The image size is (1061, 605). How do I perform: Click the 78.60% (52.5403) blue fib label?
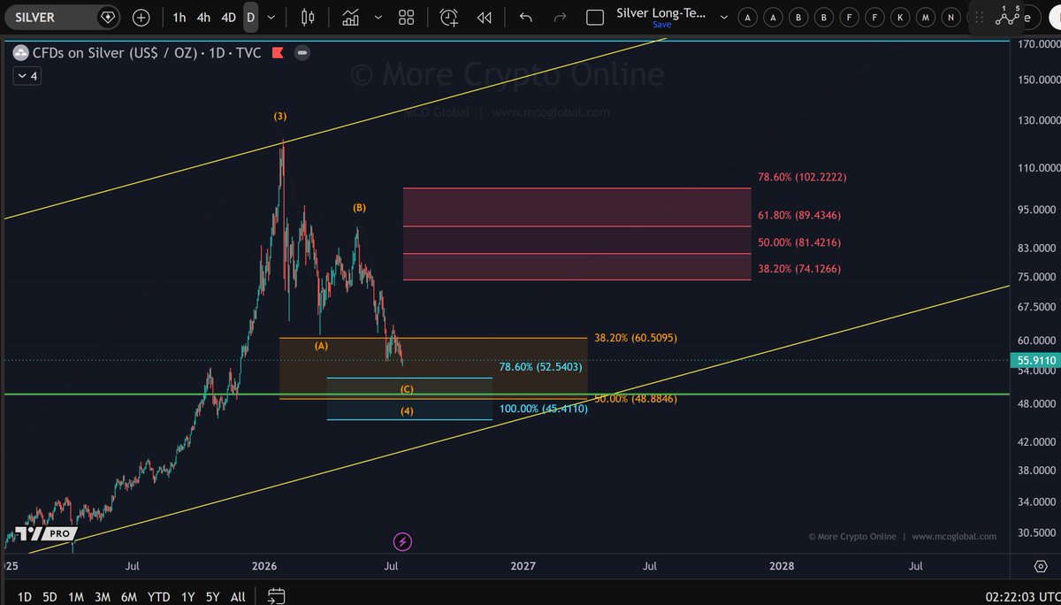click(x=540, y=366)
